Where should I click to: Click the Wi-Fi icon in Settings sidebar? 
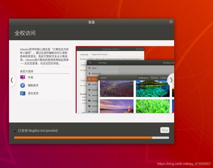[x=89, y=68]
